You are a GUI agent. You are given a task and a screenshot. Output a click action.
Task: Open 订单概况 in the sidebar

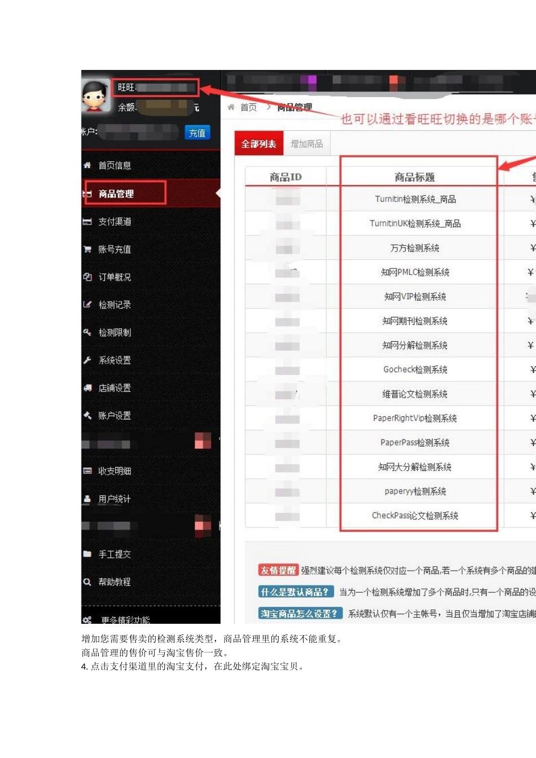[x=115, y=277]
